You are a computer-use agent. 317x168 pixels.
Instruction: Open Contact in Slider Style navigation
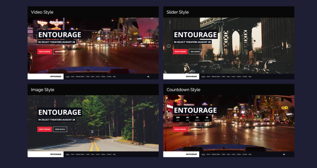pyautogui.click(x=245, y=76)
